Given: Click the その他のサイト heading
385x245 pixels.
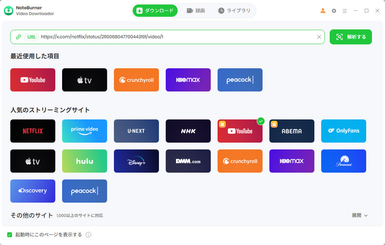Looking at the screenshot, I should click(32, 215).
